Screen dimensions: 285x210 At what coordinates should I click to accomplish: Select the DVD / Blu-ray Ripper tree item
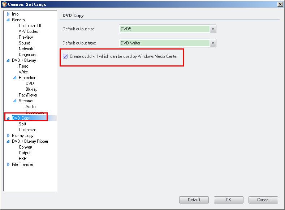click(30, 141)
